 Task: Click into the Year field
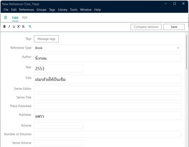click(x=58, y=68)
